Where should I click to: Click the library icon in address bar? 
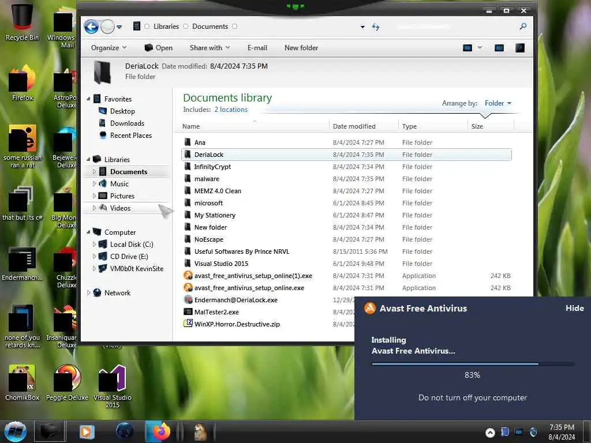click(x=137, y=26)
